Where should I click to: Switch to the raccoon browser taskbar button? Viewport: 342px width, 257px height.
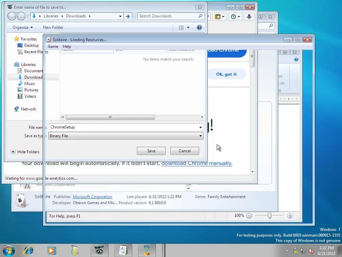coord(99,250)
